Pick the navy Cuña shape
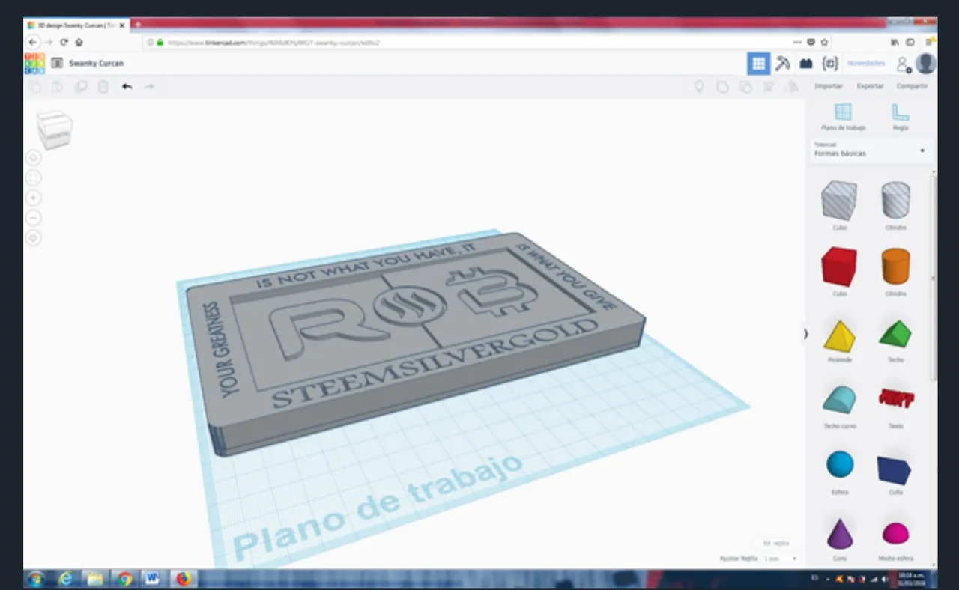The height and width of the screenshot is (590, 959). click(895, 469)
